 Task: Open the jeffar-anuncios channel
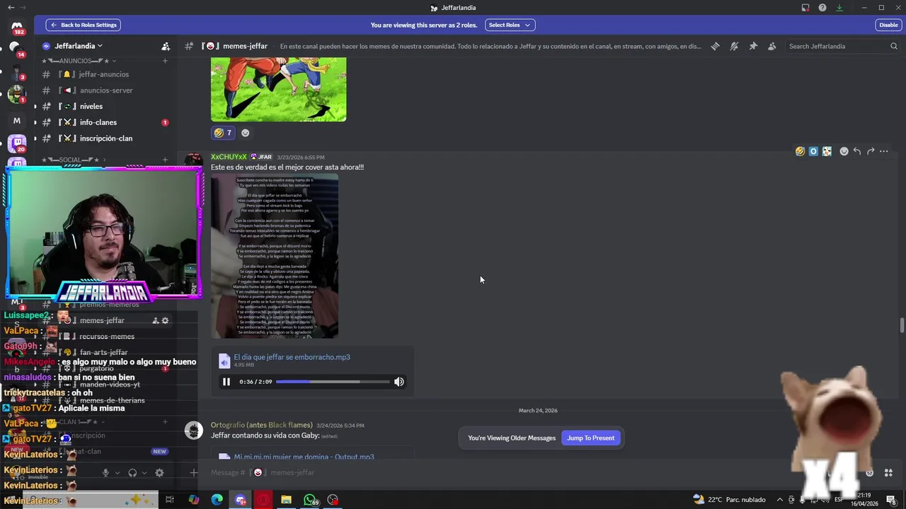click(104, 74)
